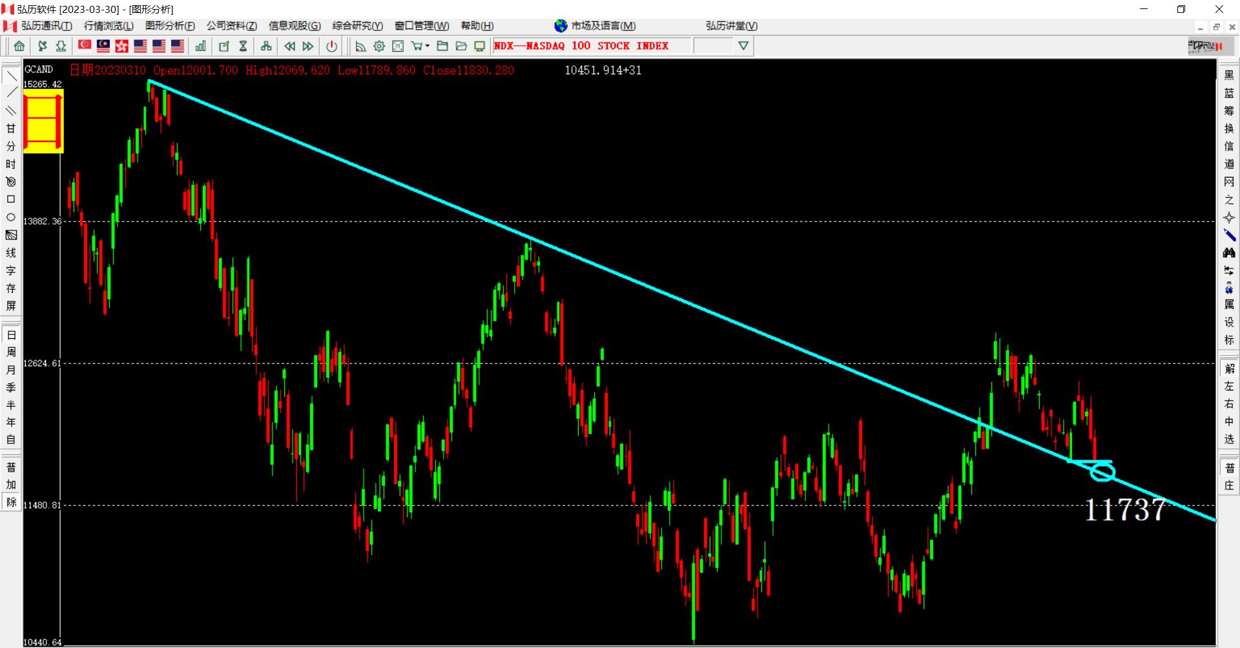Select the spiral drawing tool

coord(11,182)
